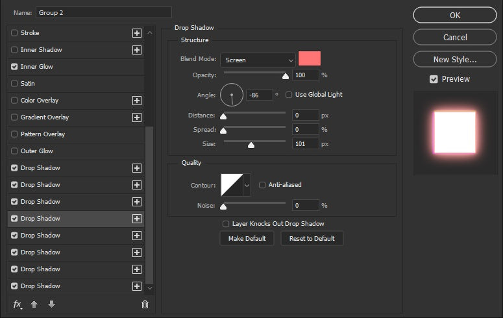Enable the Color Overlay checkbox
Image resolution: width=503 pixels, height=318 pixels.
coord(14,100)
